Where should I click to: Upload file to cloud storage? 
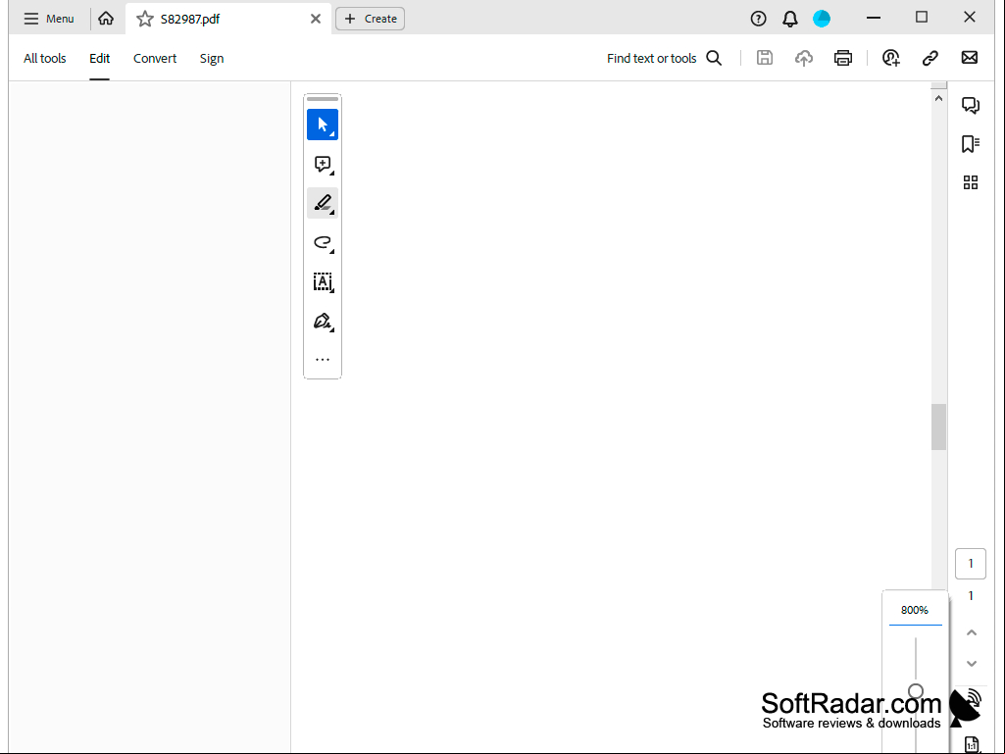(x=804, y=59)
